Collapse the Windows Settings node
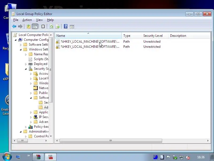 [21, 50]
